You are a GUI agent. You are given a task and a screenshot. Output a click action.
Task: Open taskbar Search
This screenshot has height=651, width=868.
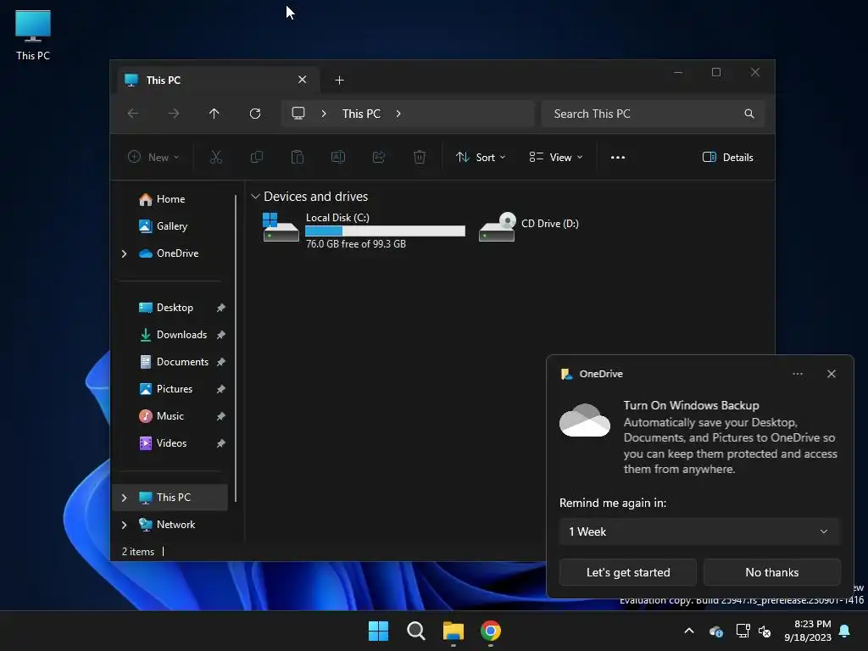(415, 631)
